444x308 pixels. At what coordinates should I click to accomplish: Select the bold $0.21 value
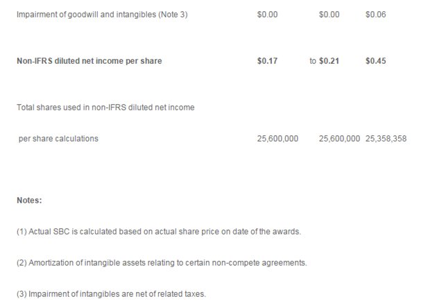point(329,61)
